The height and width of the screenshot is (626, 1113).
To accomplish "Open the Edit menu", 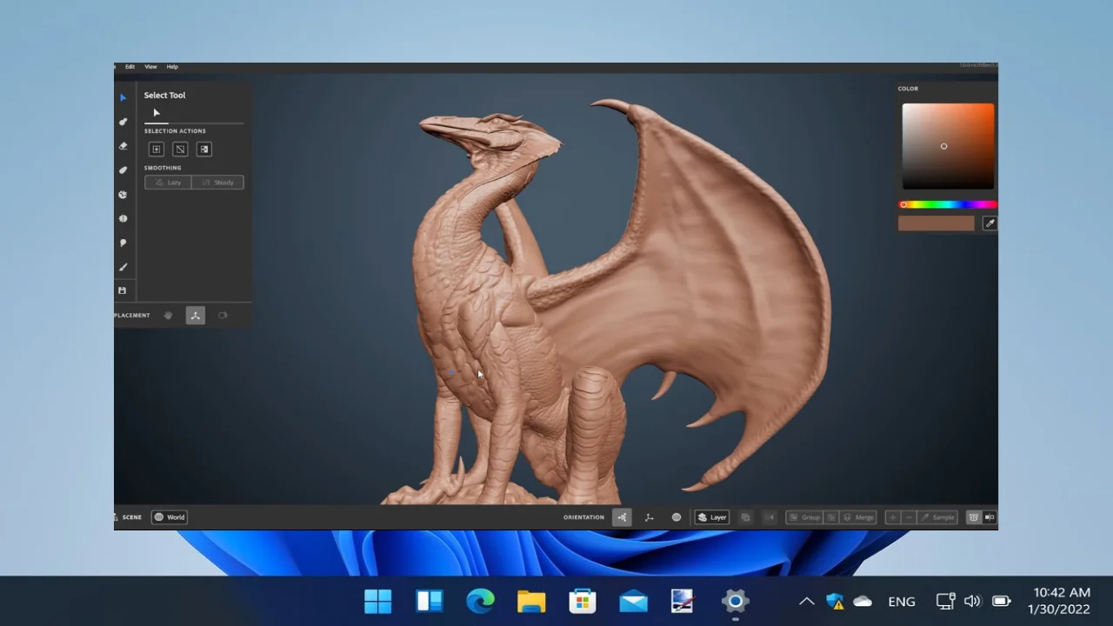I will tap(130, 67).
